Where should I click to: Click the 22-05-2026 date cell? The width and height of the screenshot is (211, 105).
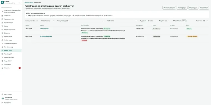pos(140,36)
